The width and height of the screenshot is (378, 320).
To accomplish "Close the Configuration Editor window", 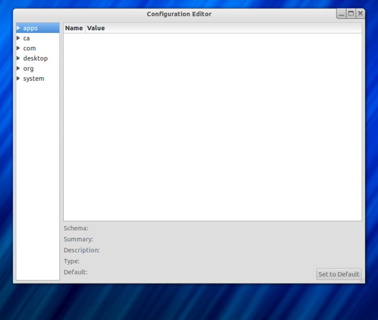I will pos(361,14).
